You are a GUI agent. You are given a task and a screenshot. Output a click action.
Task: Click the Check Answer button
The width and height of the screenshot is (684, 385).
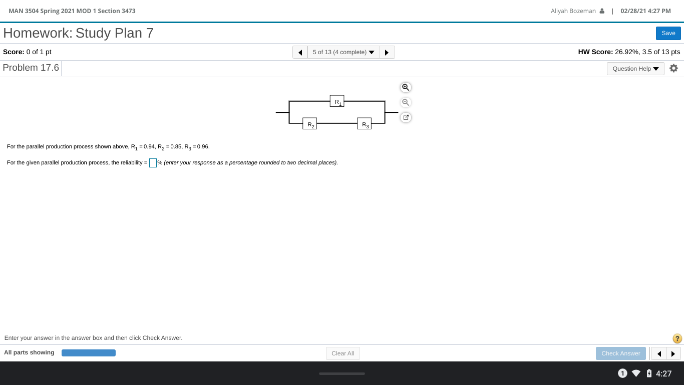(620, 353)
